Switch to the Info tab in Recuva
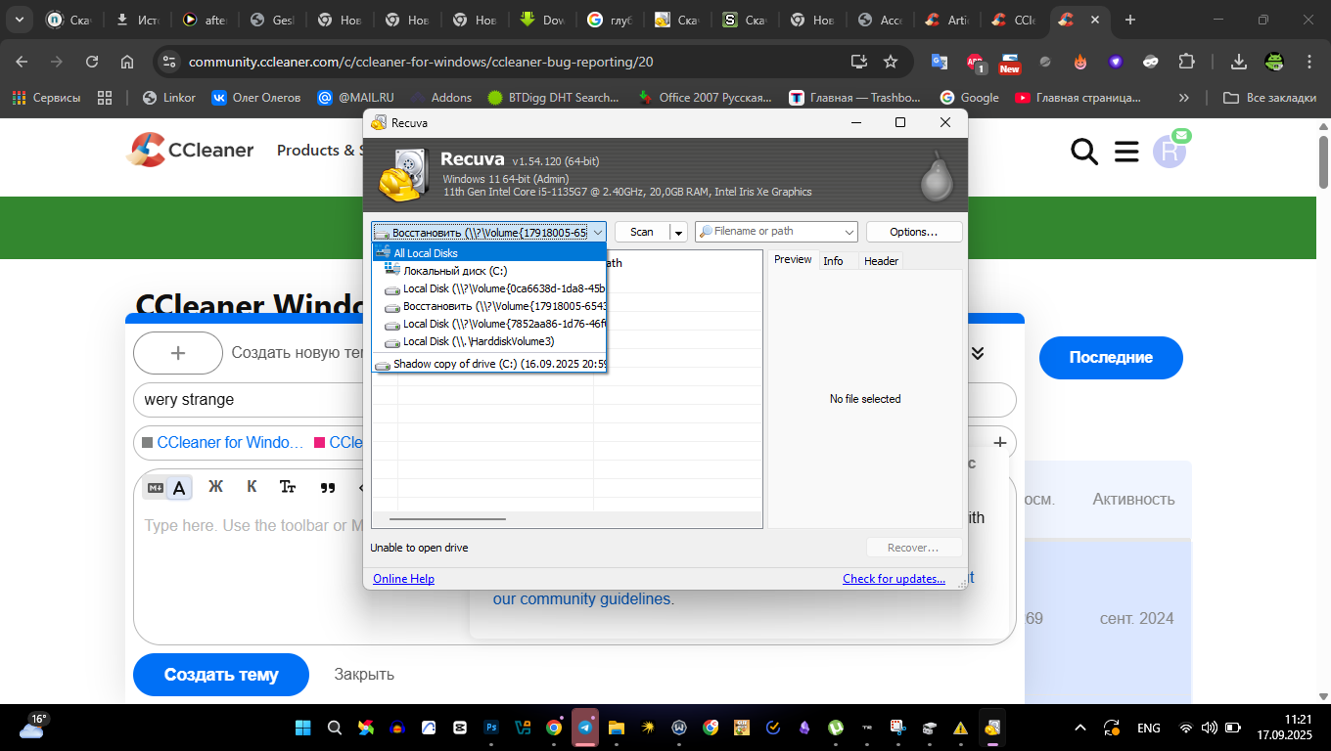 (833, 261)
